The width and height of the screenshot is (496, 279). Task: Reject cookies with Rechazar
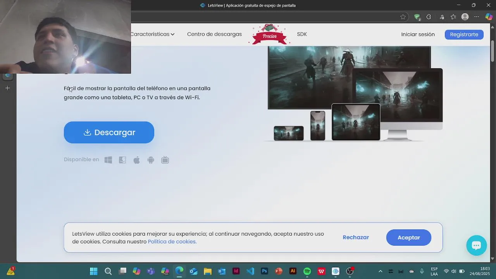tap(356, 238)
